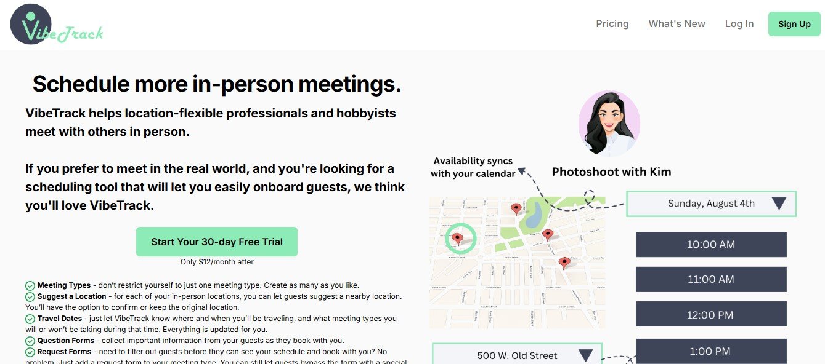Pick the 12:00 PM time slot

click(x=711, y=314)
